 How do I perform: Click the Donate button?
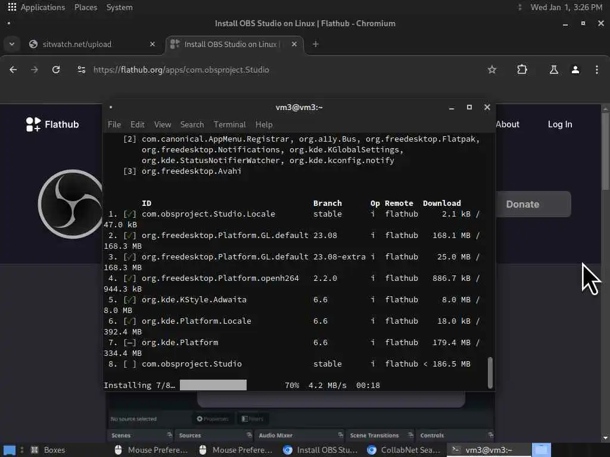point(533,204)
